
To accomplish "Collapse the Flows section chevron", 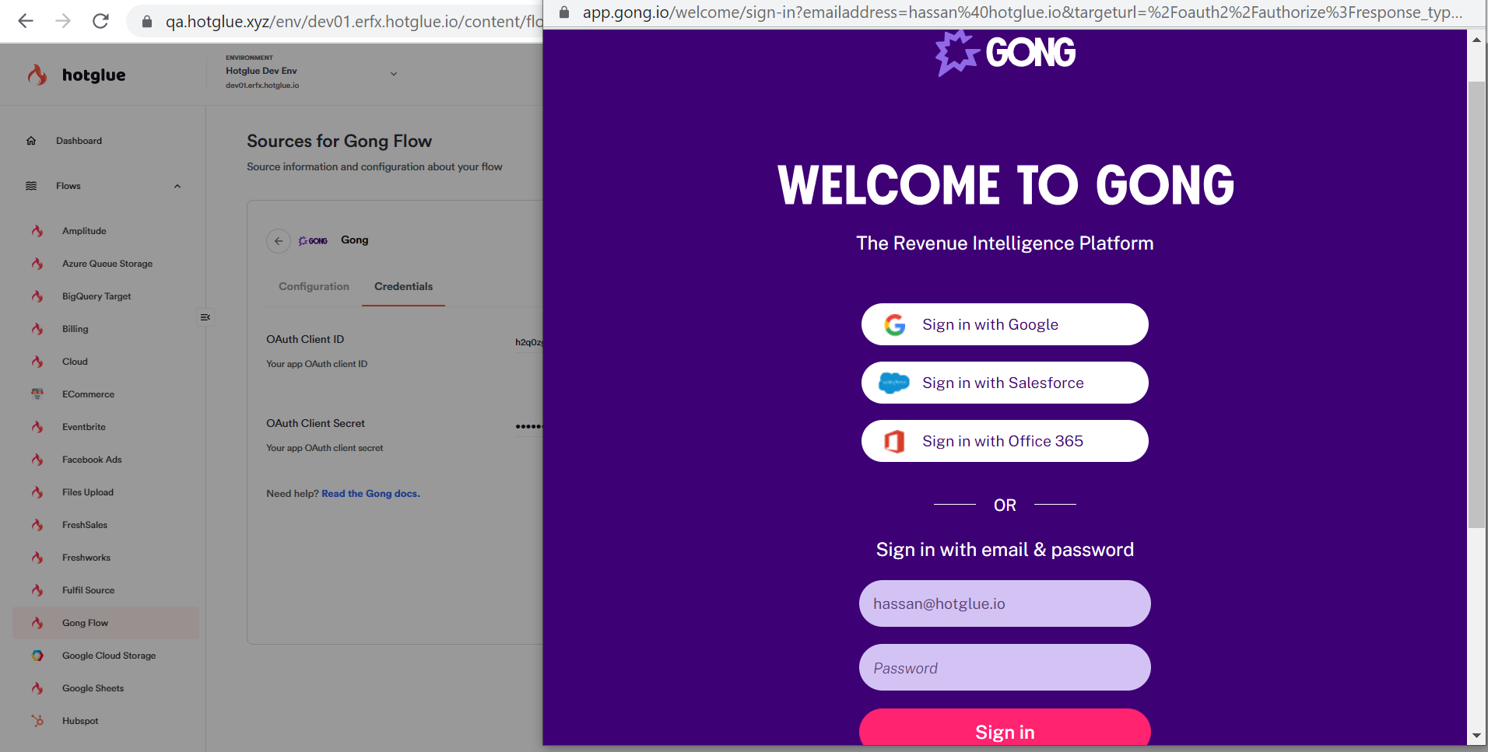I will pyautogui.click(x=177, y=186).
